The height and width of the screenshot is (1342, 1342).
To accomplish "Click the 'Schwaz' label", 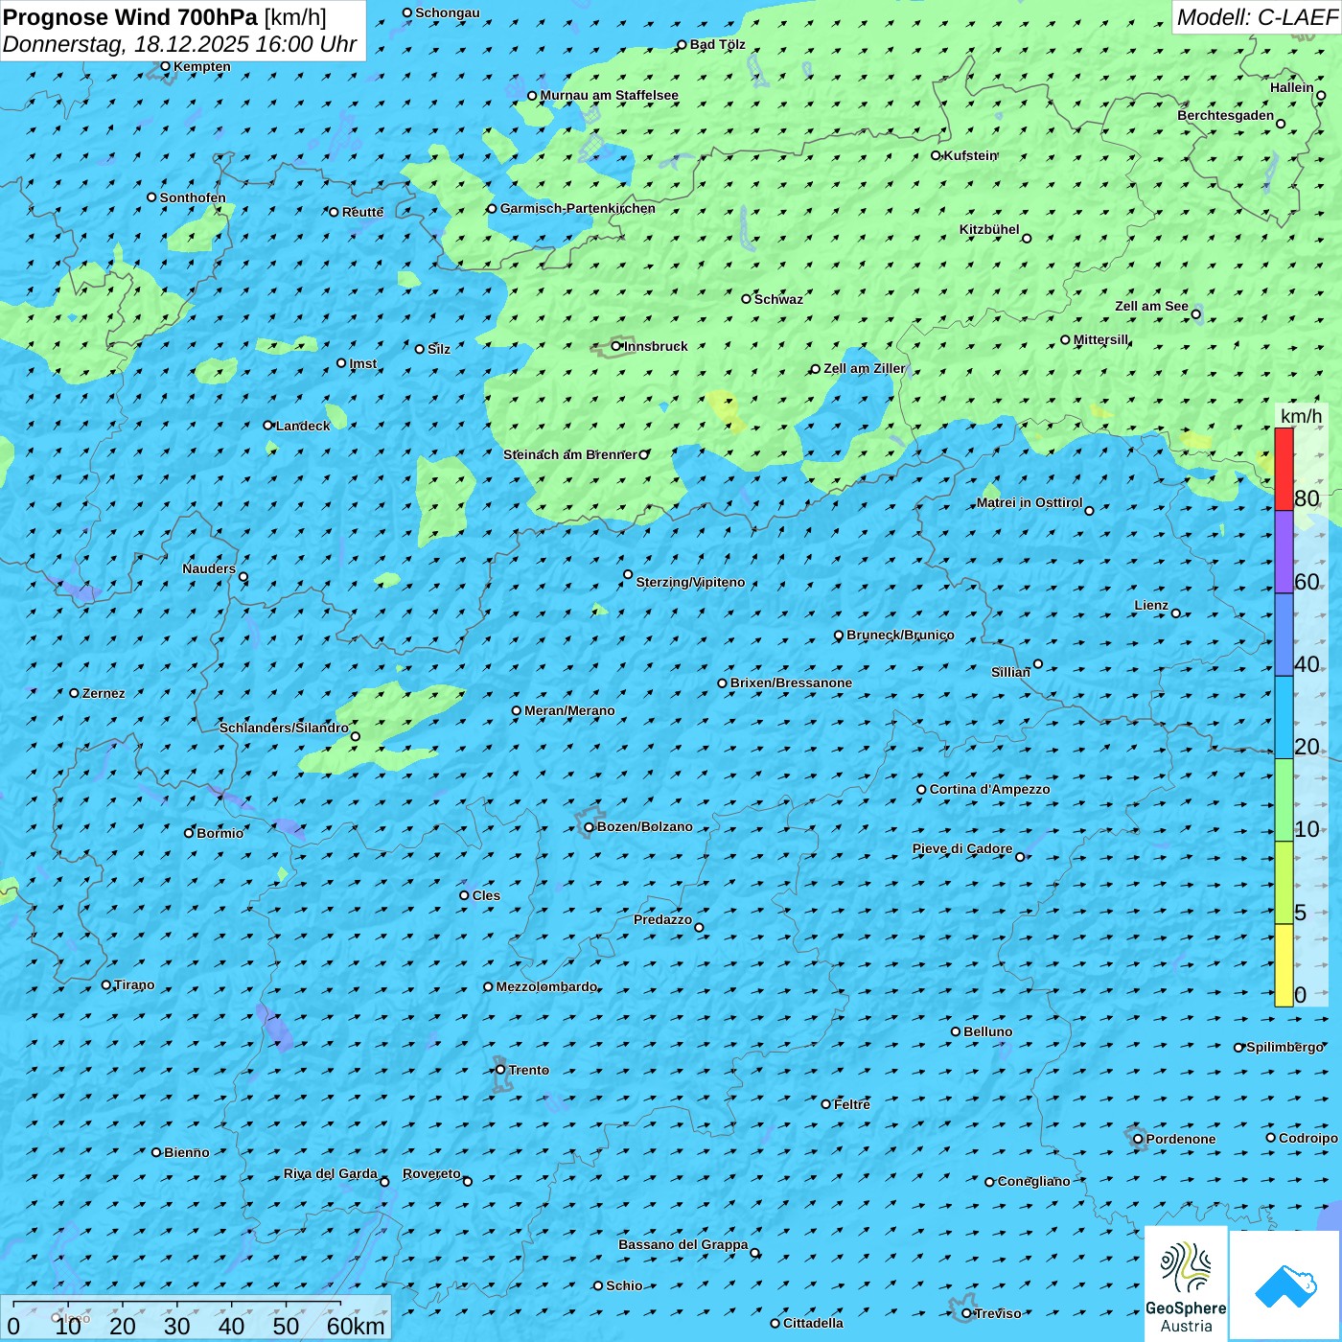I will pyautogui.click(x=778, y=299).
